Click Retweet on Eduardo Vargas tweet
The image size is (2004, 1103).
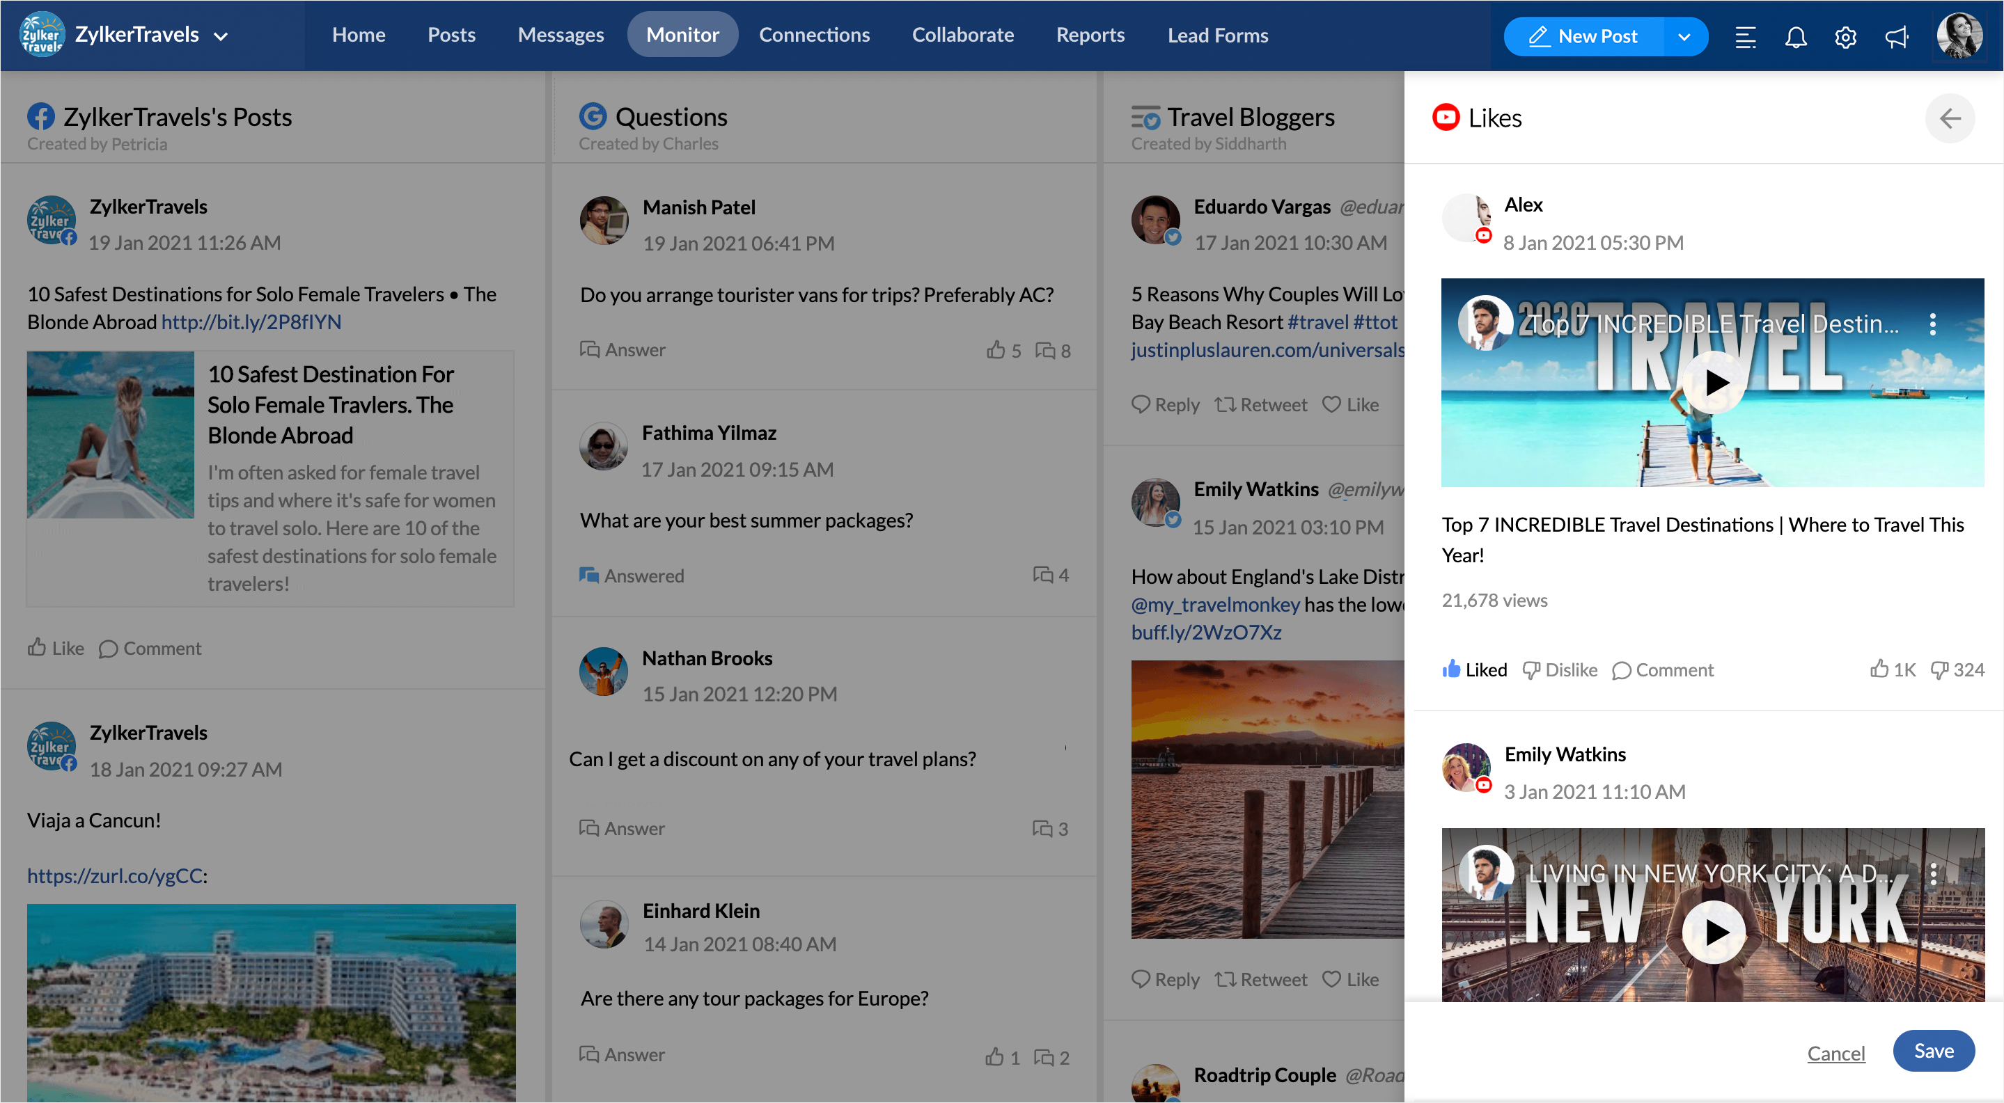point(1260,404)
